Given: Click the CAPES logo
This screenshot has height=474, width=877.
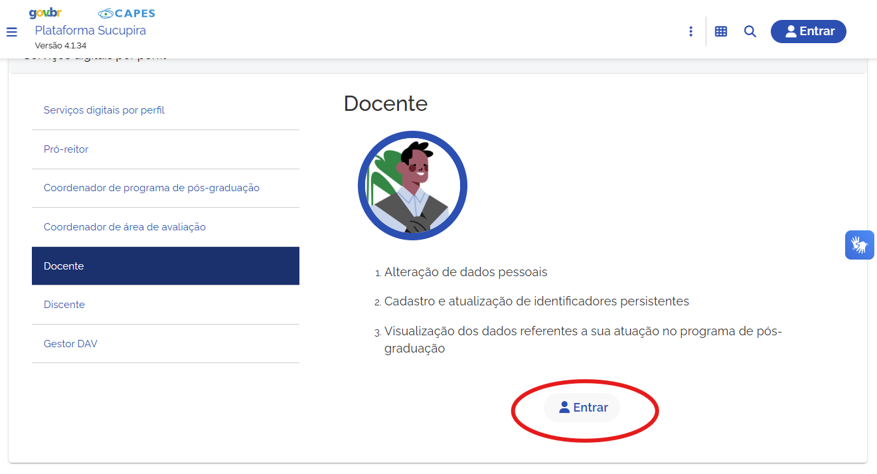Looking at the screenshot, I should click(x=126, y=13).
